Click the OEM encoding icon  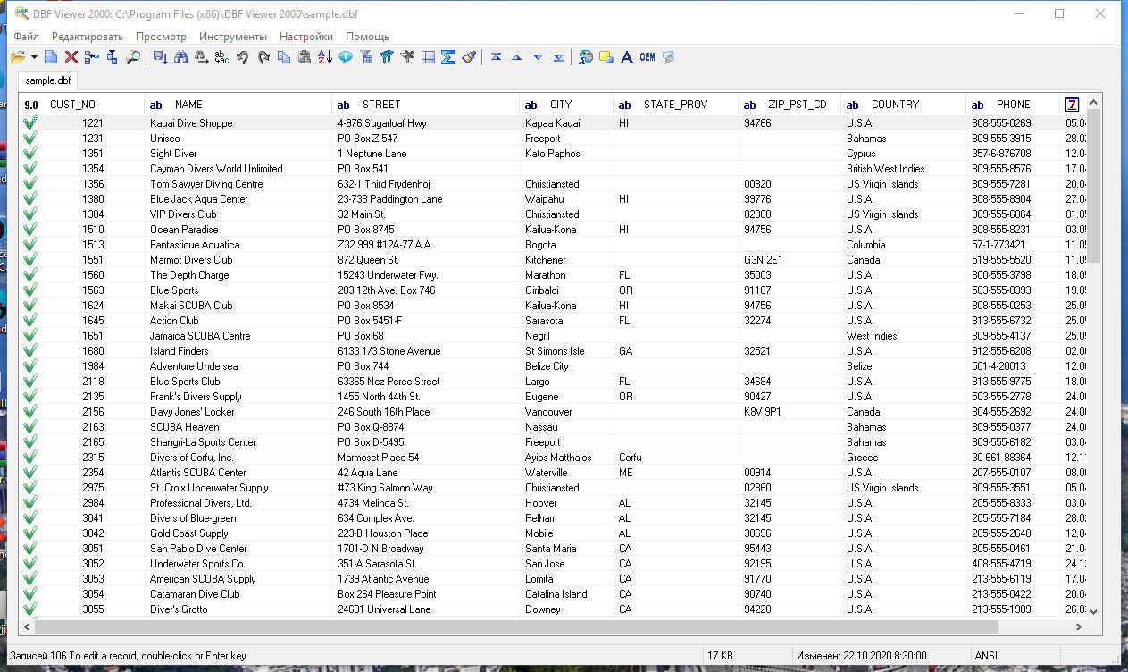click(x=648, y=58)
